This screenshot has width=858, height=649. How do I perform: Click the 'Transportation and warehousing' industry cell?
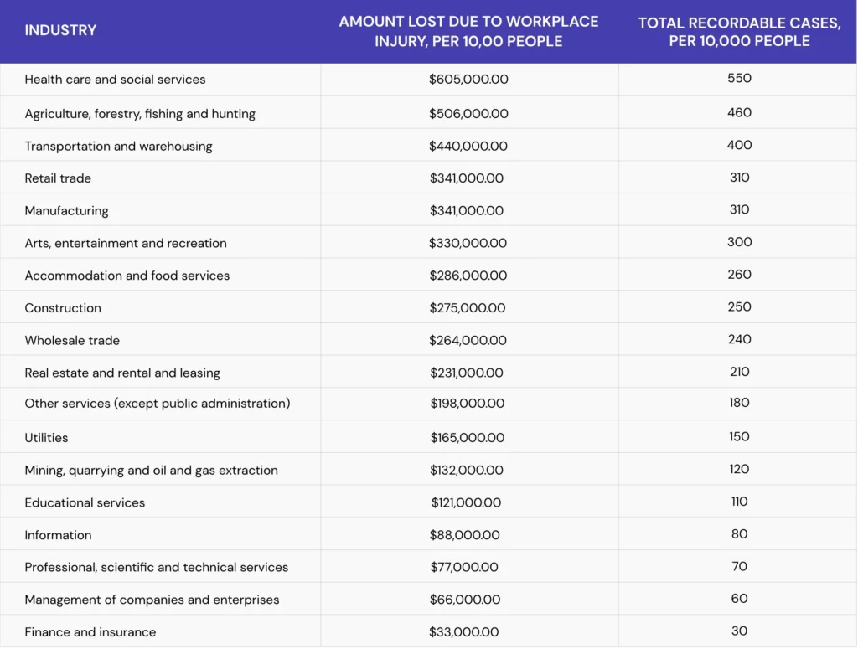point(118,147)
